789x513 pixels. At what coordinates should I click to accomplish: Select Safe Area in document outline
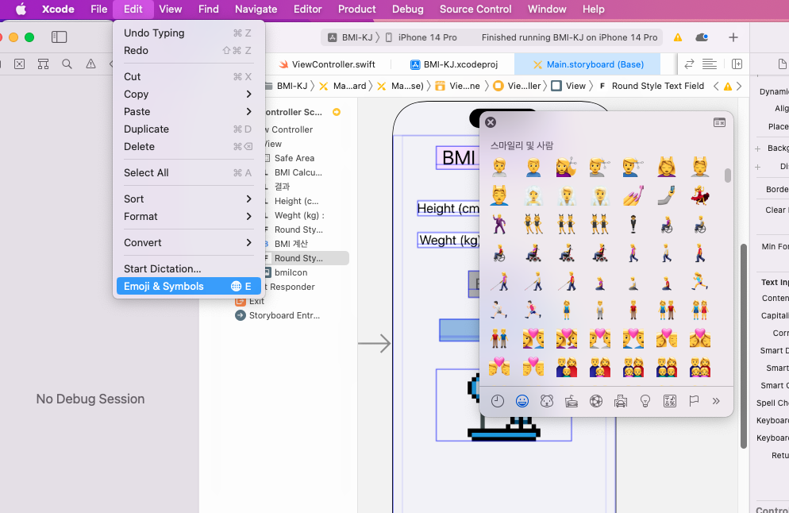click(294, 158)
